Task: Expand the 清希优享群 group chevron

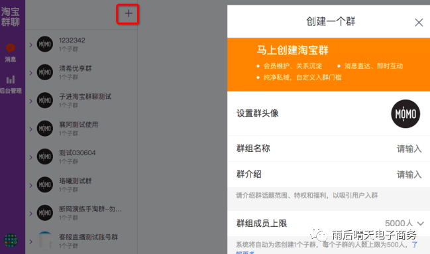Action: 30,73
